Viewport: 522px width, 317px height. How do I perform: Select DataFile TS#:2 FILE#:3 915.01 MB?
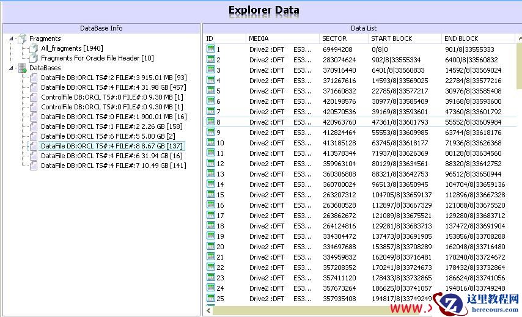[114, 78]
